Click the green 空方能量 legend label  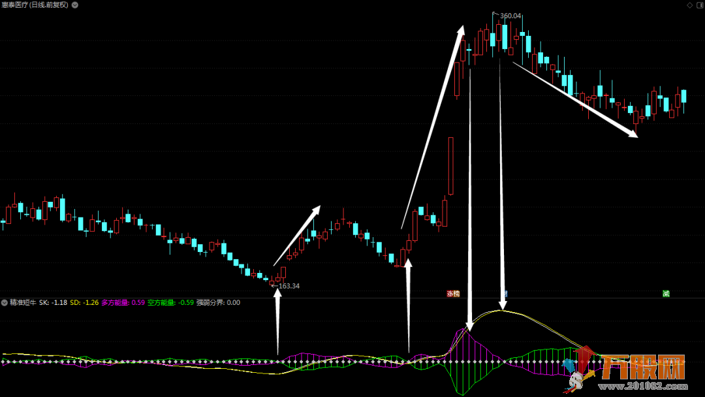(170, 302)
